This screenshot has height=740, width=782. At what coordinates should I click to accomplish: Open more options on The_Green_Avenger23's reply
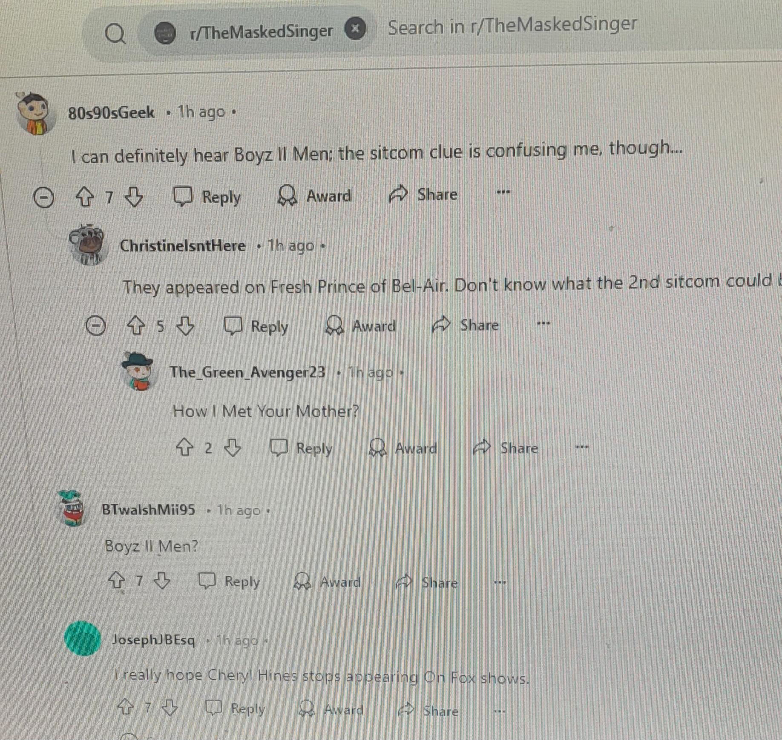point(582,447)
